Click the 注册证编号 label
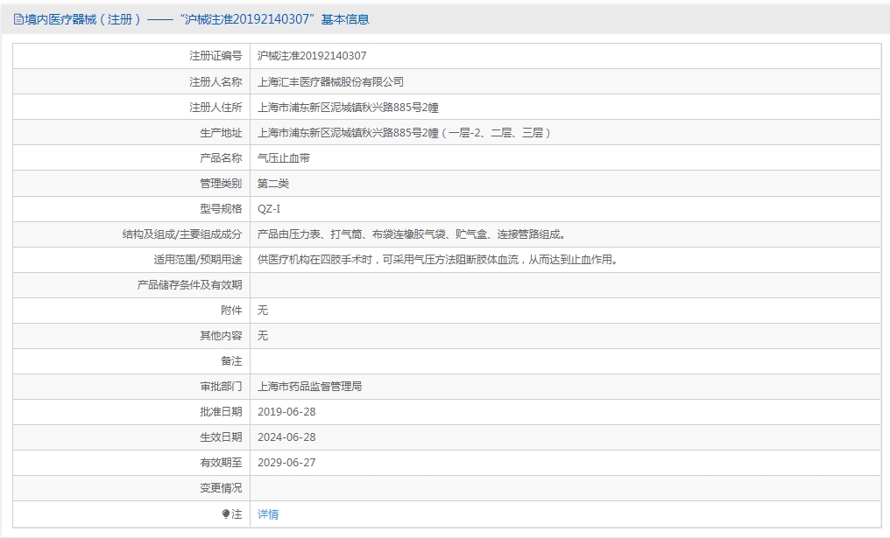This screenshot has width=890, height=538. 215,56
